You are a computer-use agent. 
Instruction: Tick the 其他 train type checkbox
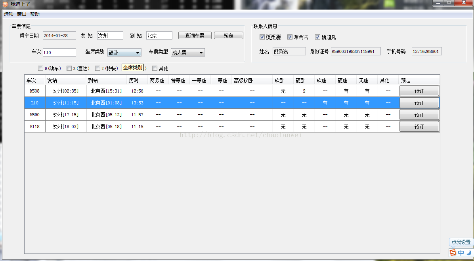coord(155,68)
